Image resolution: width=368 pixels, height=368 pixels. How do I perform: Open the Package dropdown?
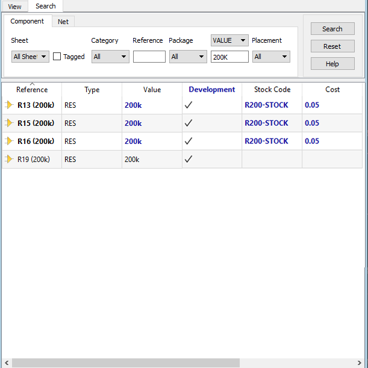point(188,57)
